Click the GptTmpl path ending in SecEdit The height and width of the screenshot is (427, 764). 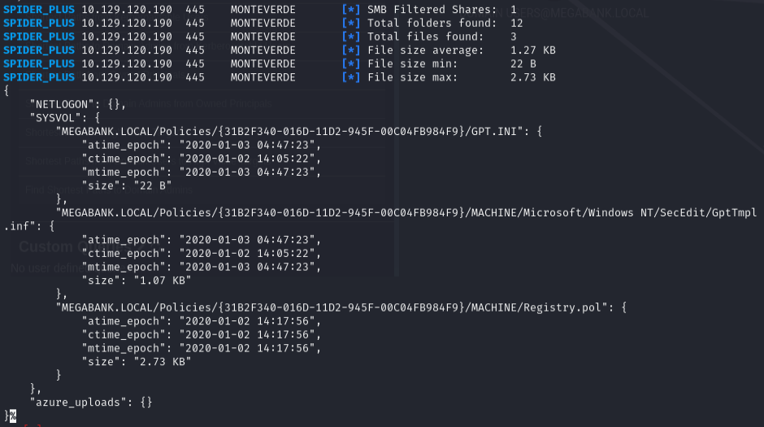(406, 213)
